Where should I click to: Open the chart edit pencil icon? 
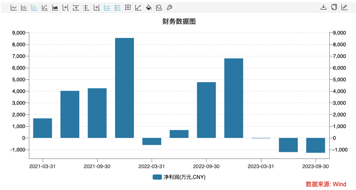tap(344, 7)
